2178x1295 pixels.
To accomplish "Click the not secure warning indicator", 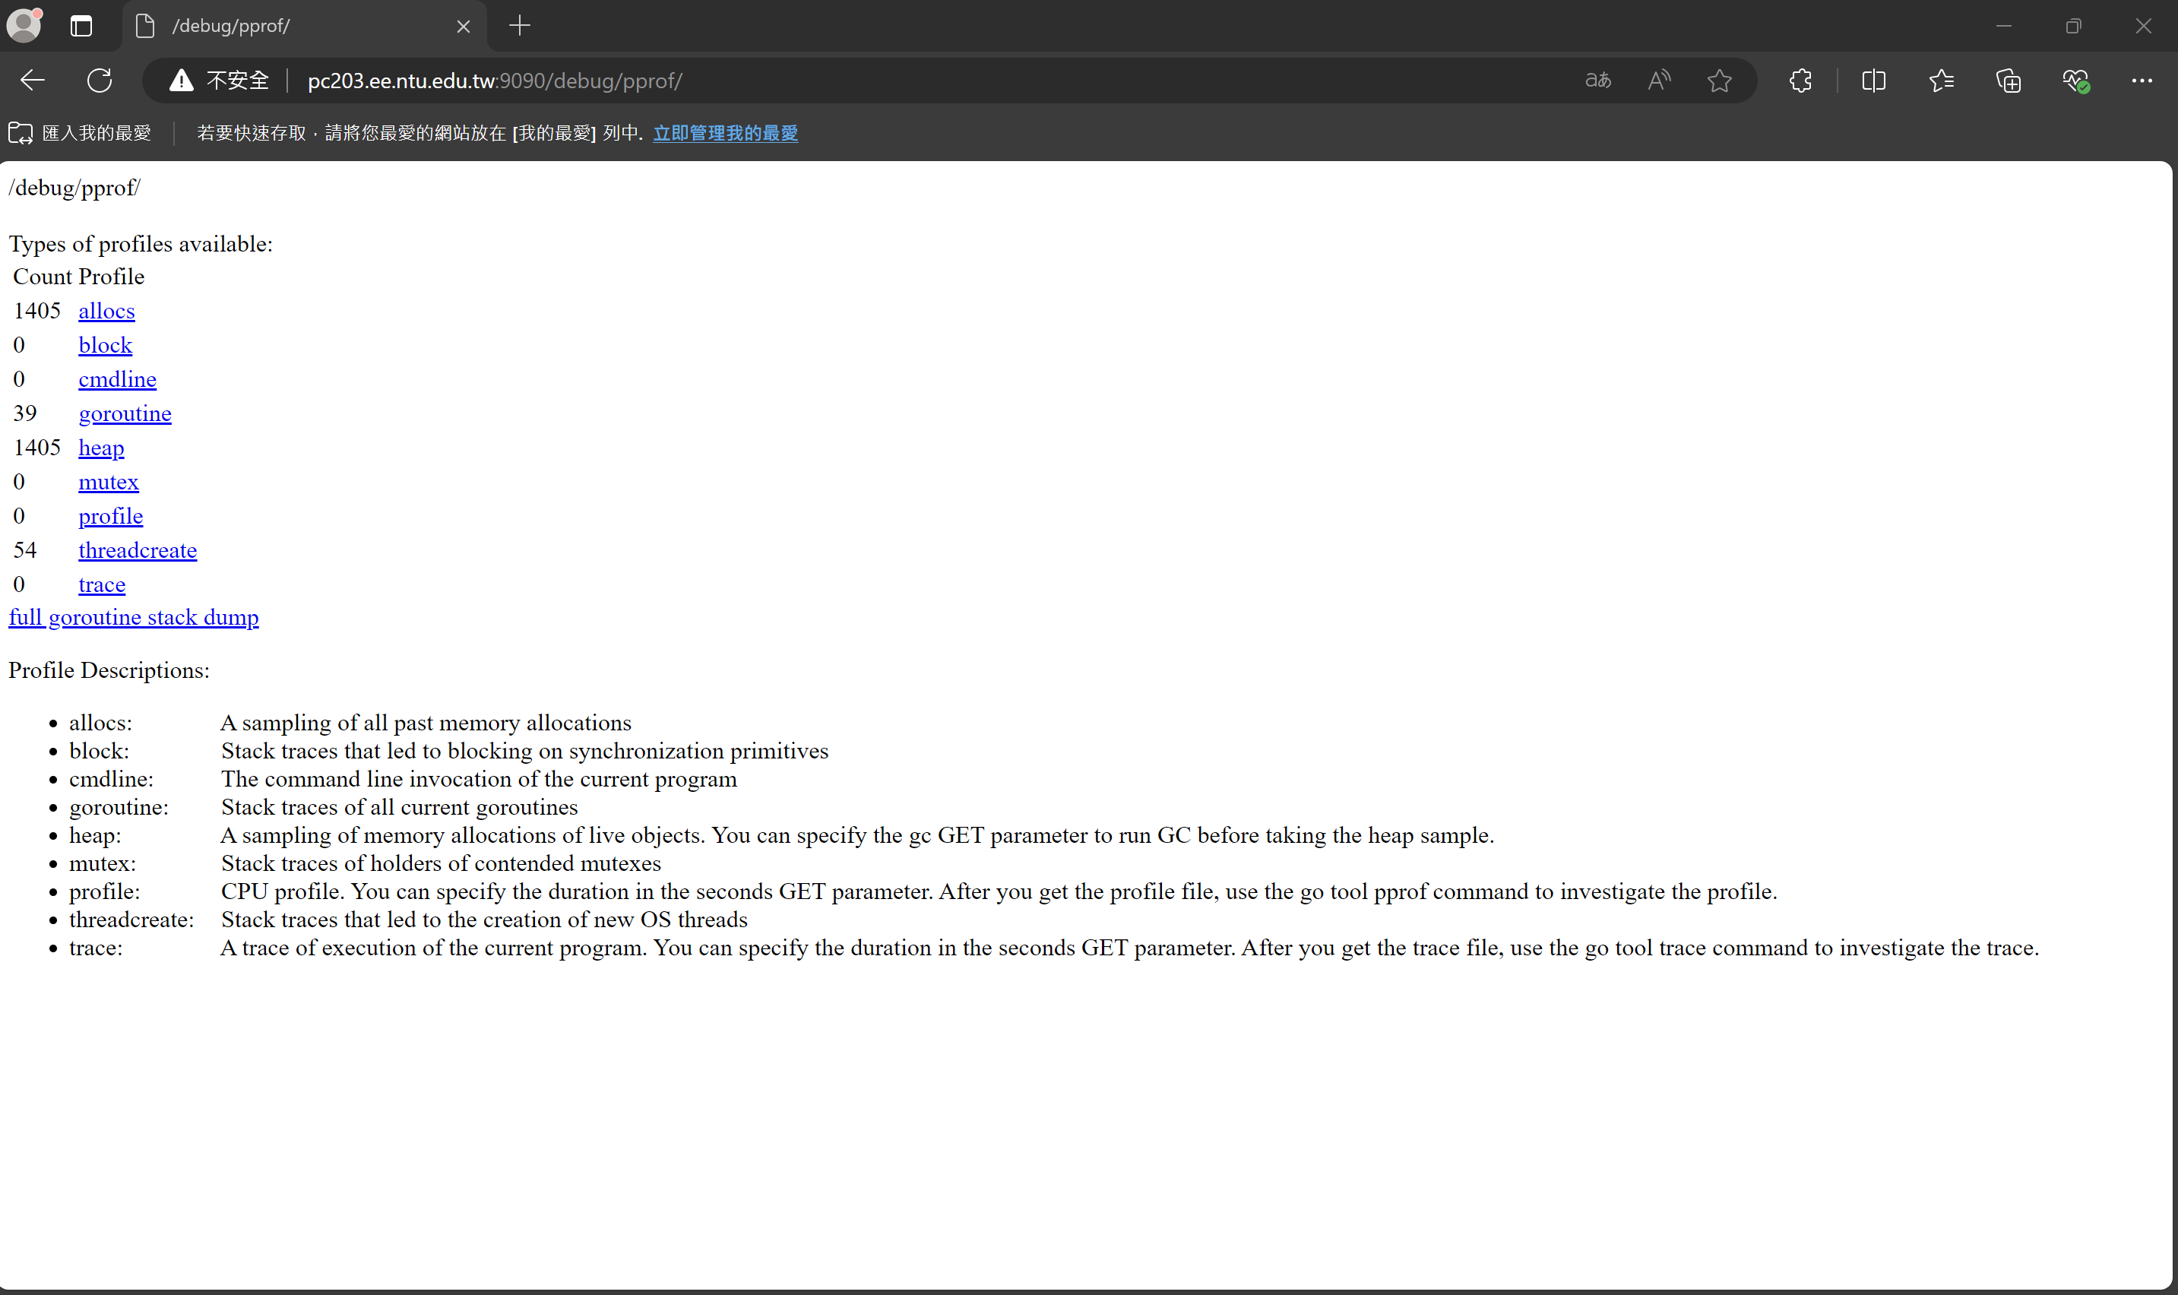I will click(x=219, y=81).
